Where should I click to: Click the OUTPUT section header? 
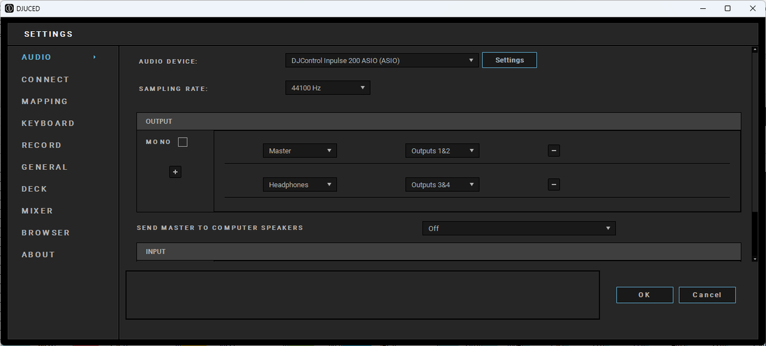[439, 121]
